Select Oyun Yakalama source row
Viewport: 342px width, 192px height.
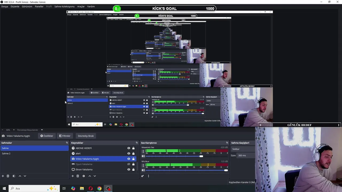click(x=103, y=164)
